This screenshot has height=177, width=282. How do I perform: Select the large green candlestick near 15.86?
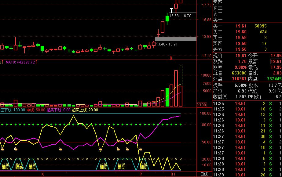tap(167, 19)
